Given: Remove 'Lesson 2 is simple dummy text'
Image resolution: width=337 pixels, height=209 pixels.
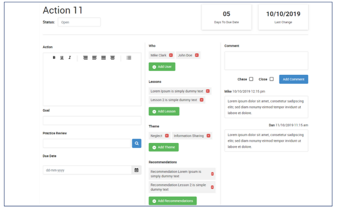Looking at the screenshot, I should click(202, 100).
